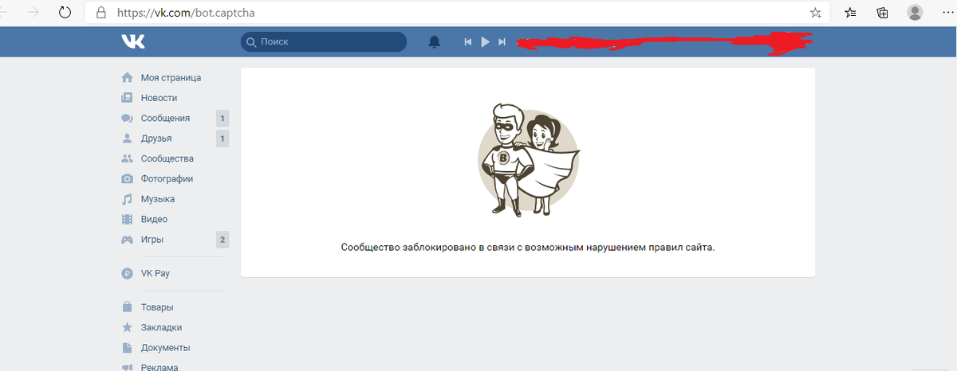Skip to previous audio track
Image resolution: width=957 pixels, height=371 pixels.
coord(468,41)
